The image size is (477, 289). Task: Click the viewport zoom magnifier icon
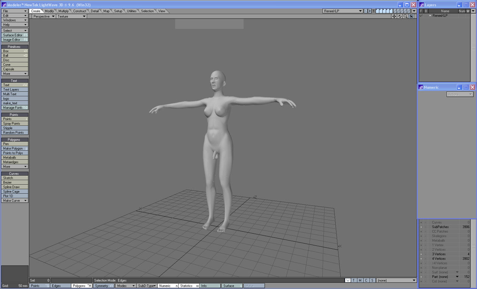tap(405, 17)
